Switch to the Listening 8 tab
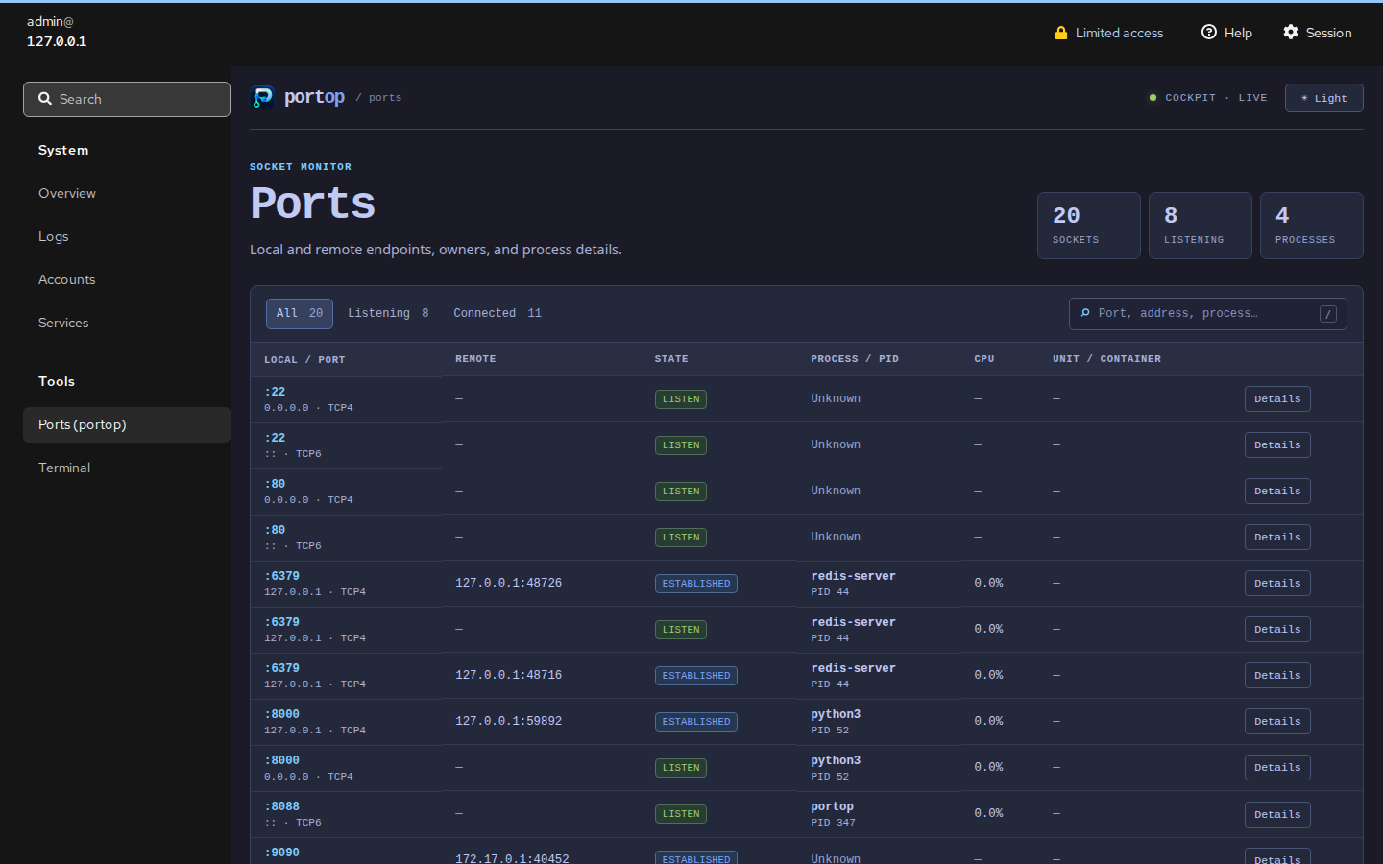This screenshot has width=1383, height=864. [x=388, y=314]
